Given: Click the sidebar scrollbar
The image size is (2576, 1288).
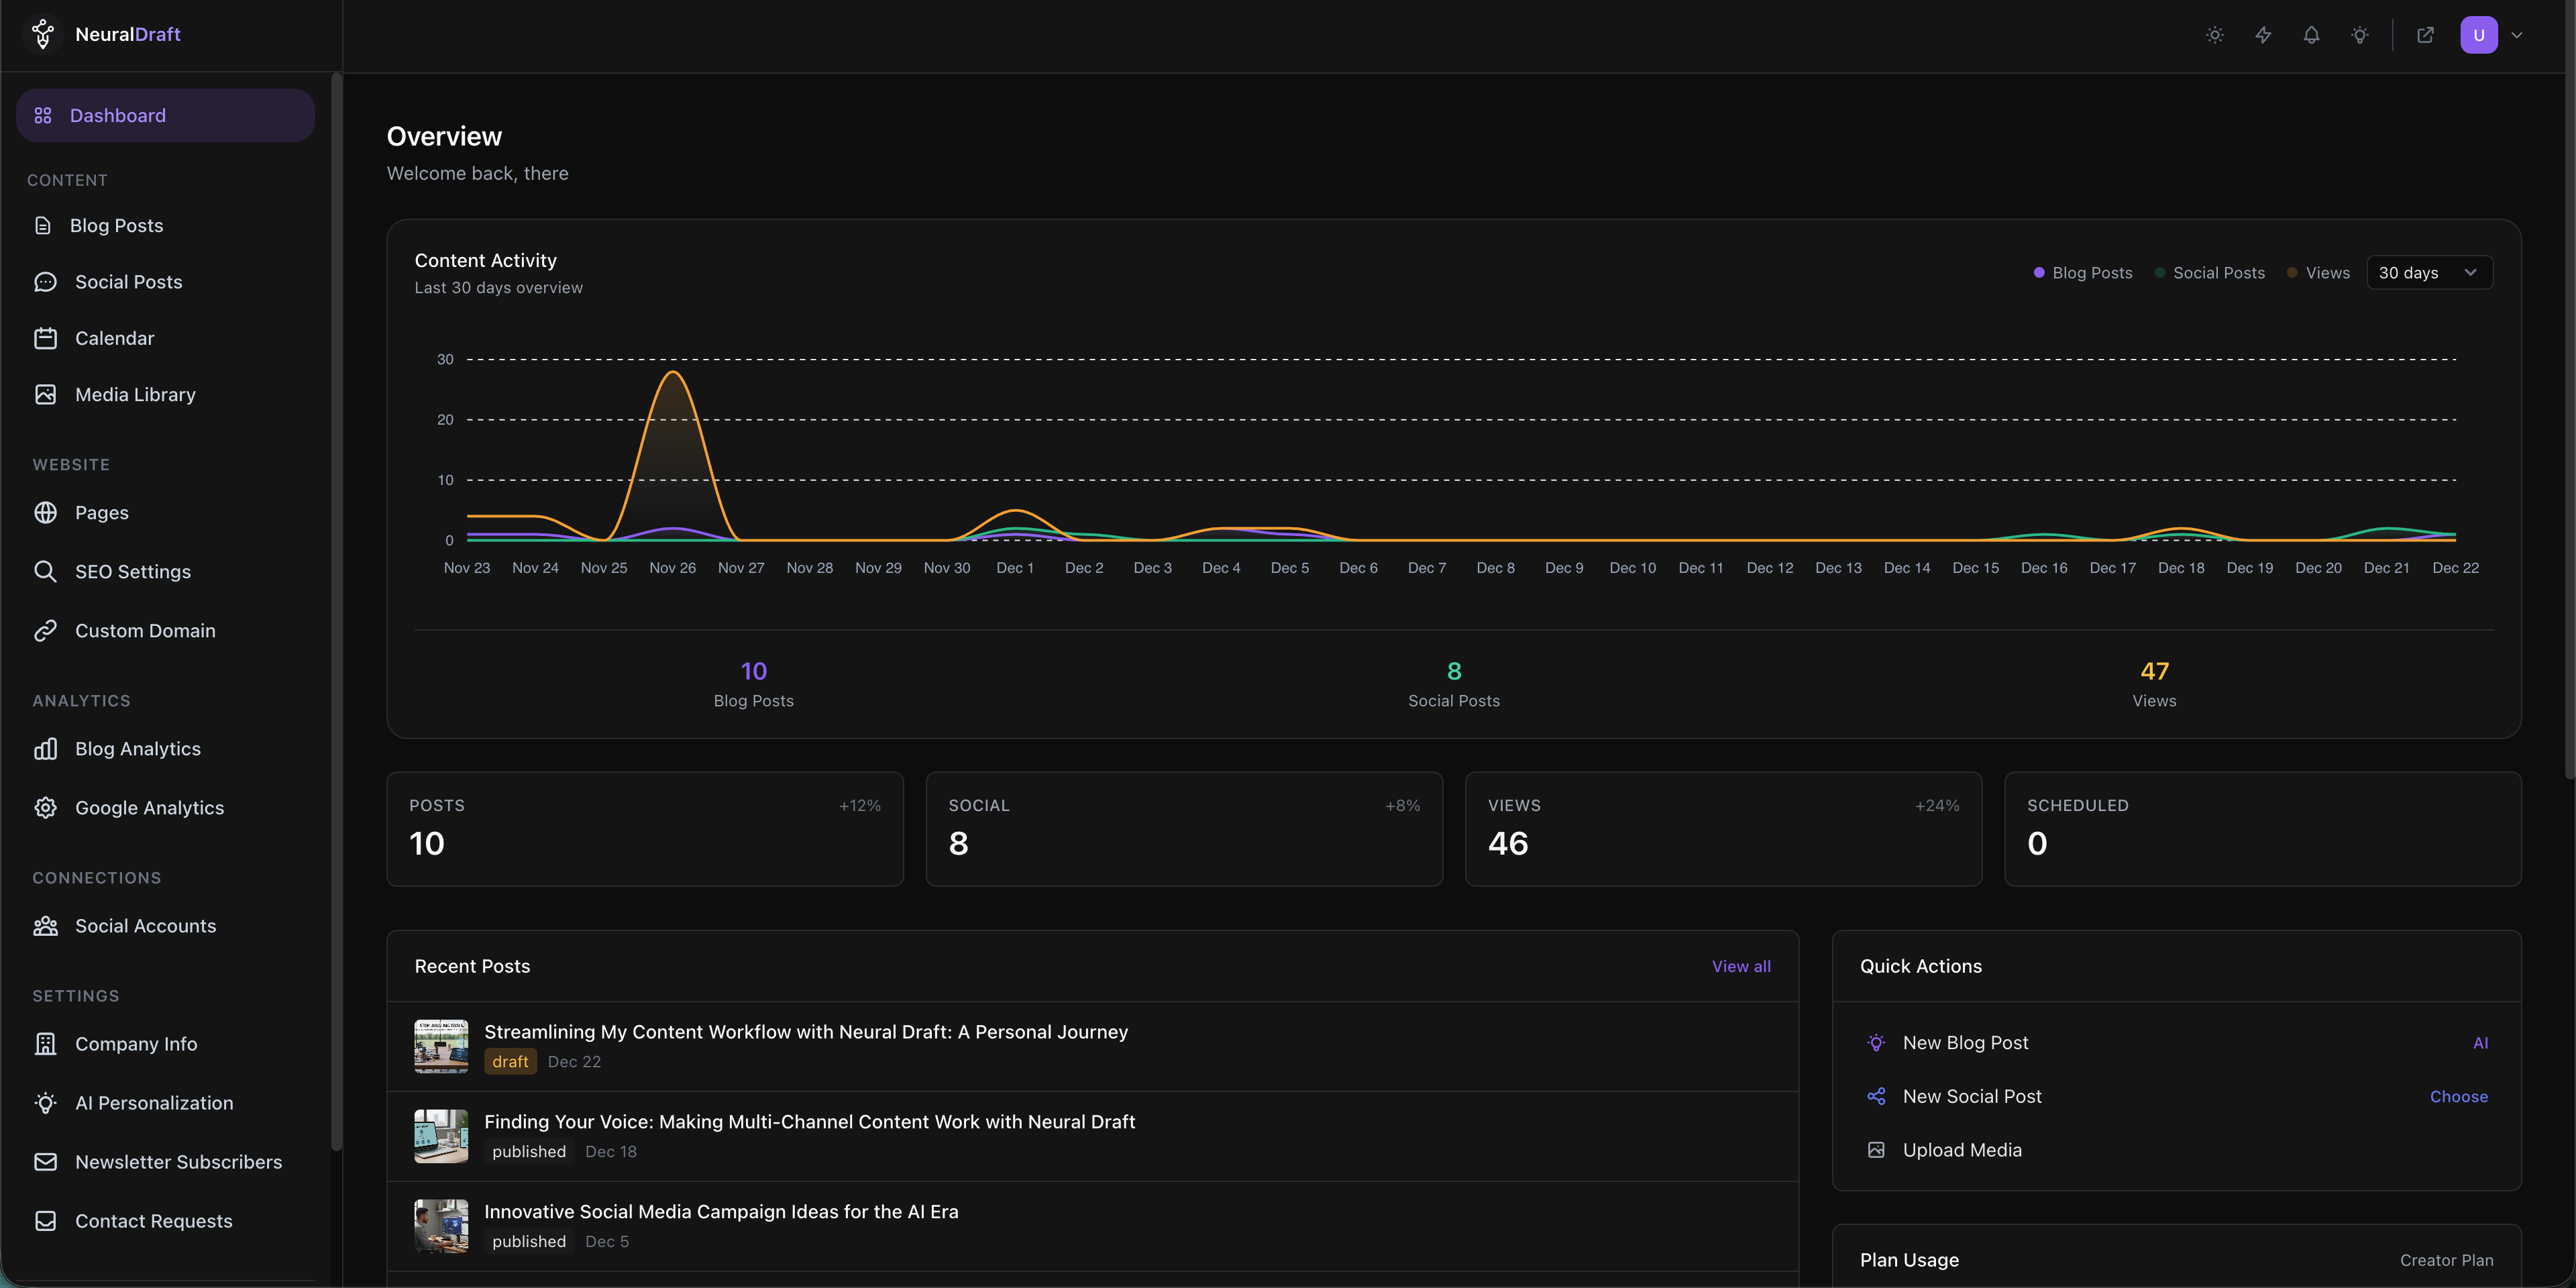Looking at the screenshot, I should coord(336,610).
